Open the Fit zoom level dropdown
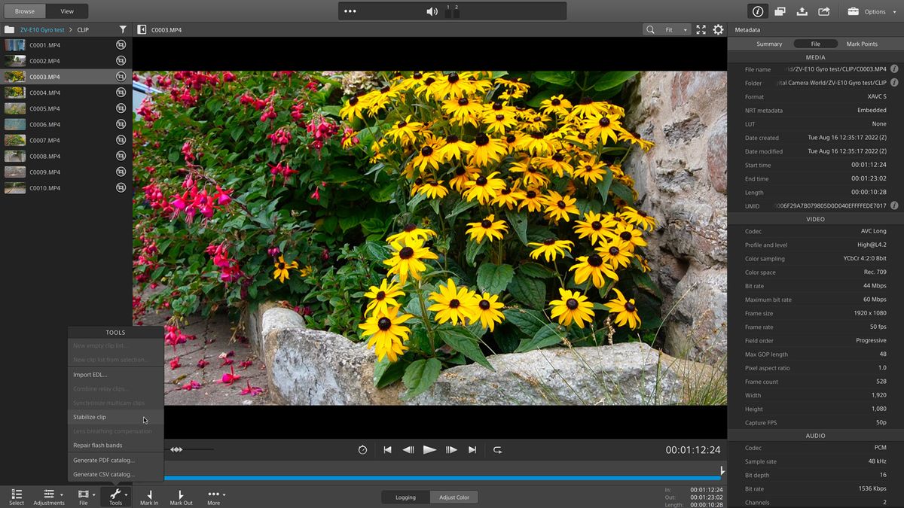The width and height of the screenshot is (904, 508). point(669,29)
